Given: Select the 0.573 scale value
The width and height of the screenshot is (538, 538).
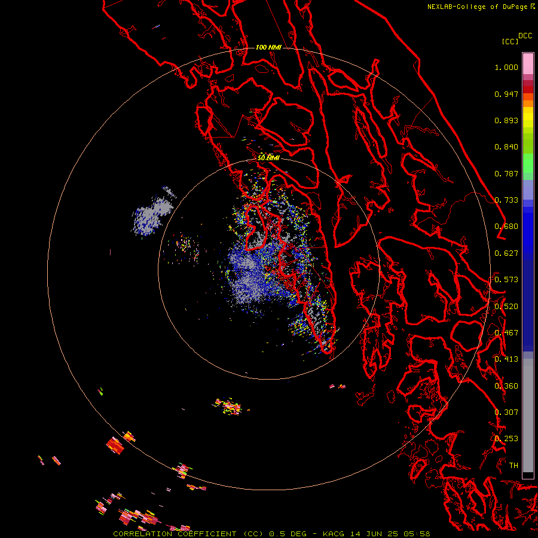Looking at the screenshot, I should 506,280.
